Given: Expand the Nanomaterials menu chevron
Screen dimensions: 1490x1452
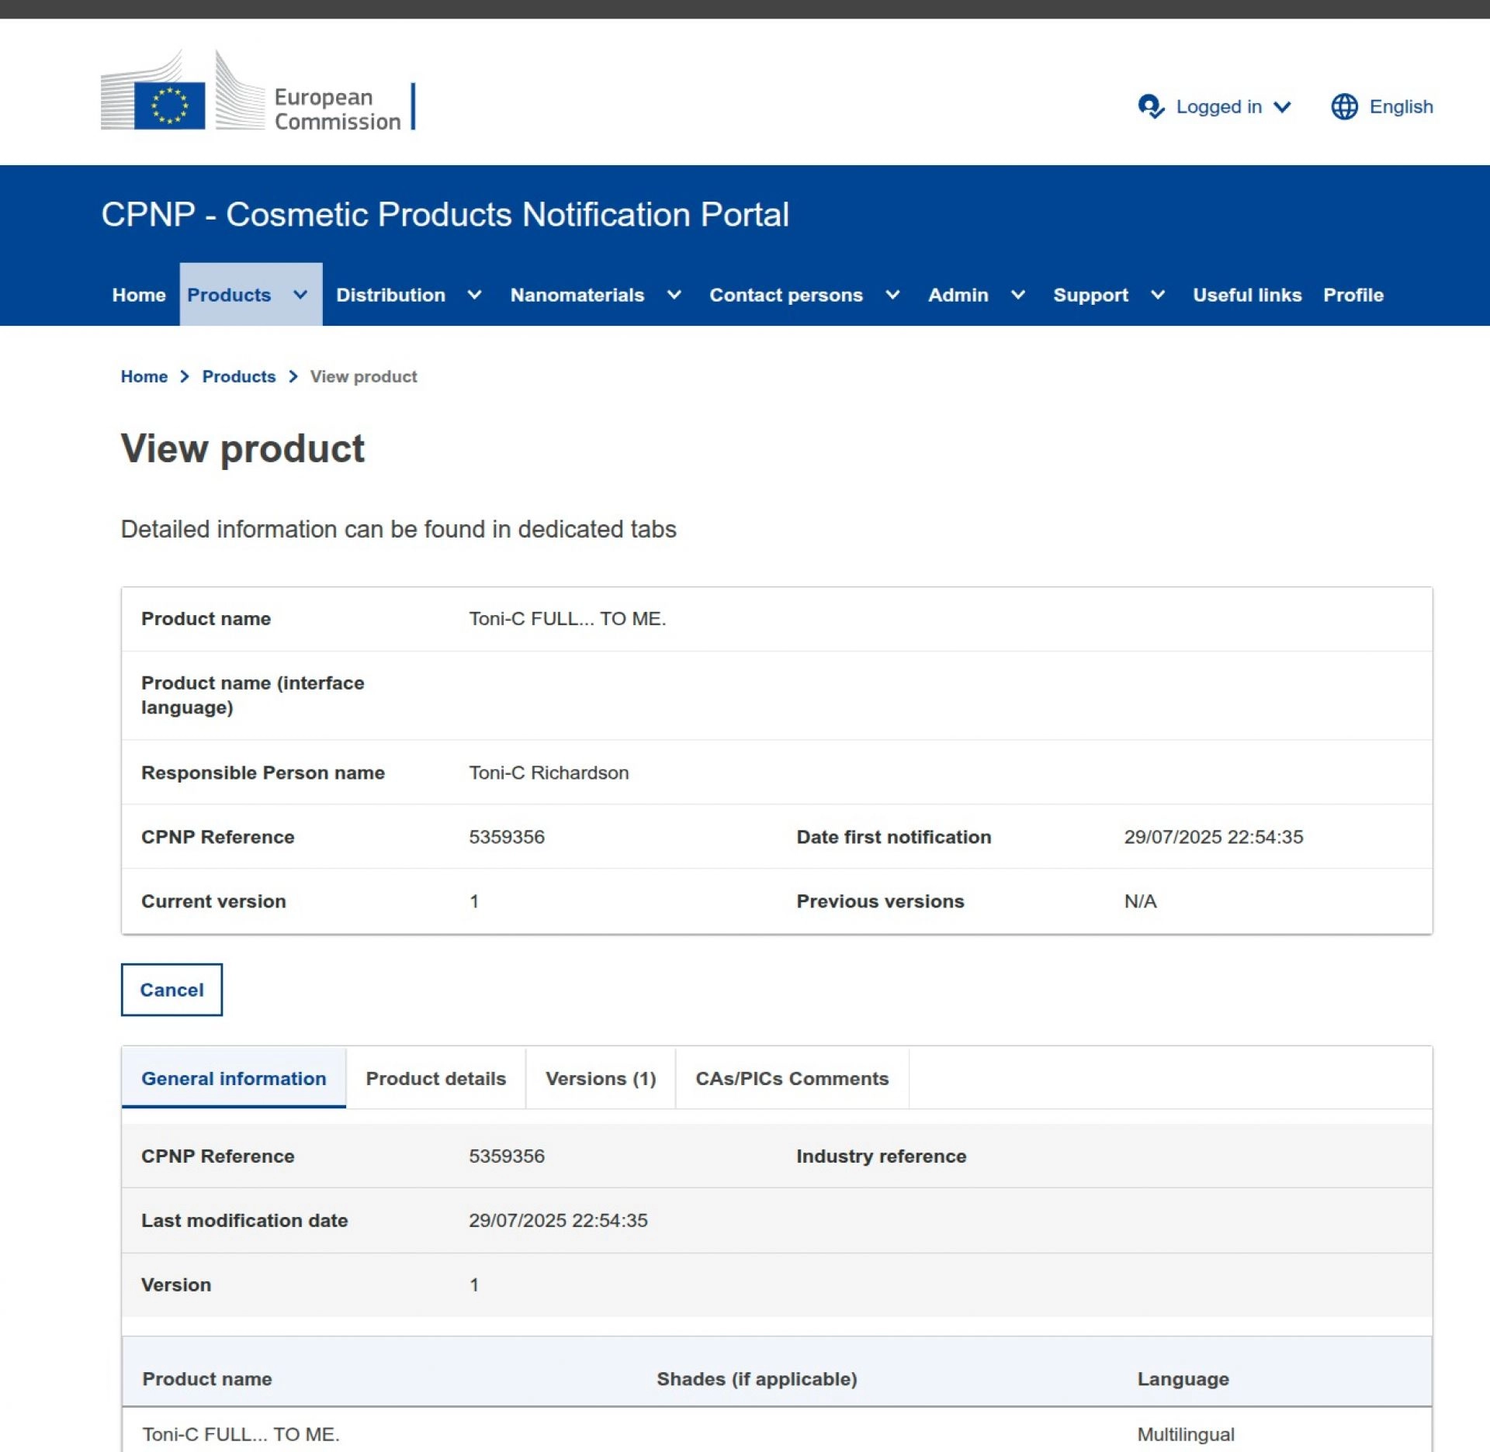Looking at the screenshot, I should click(674, 296).
